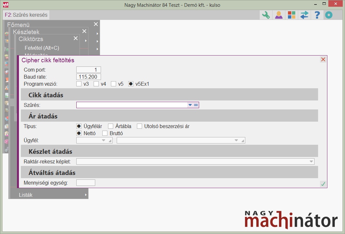Viewport: 345px width, 234px height.
Task: Click the Átváltás átadás section header
Action: 169,172
